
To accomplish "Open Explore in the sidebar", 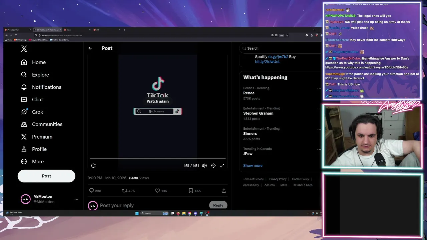I will [35, 75].
